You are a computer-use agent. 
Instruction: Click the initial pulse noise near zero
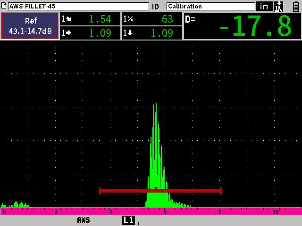[x=15, y=205]
